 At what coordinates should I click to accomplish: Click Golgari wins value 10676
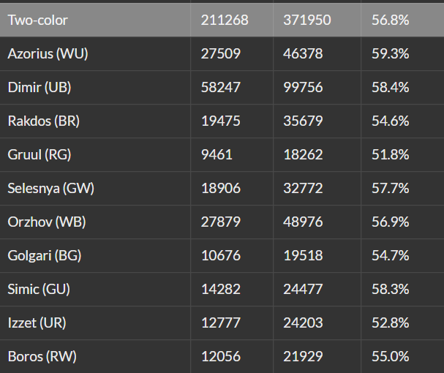click(x=221, y=255)
